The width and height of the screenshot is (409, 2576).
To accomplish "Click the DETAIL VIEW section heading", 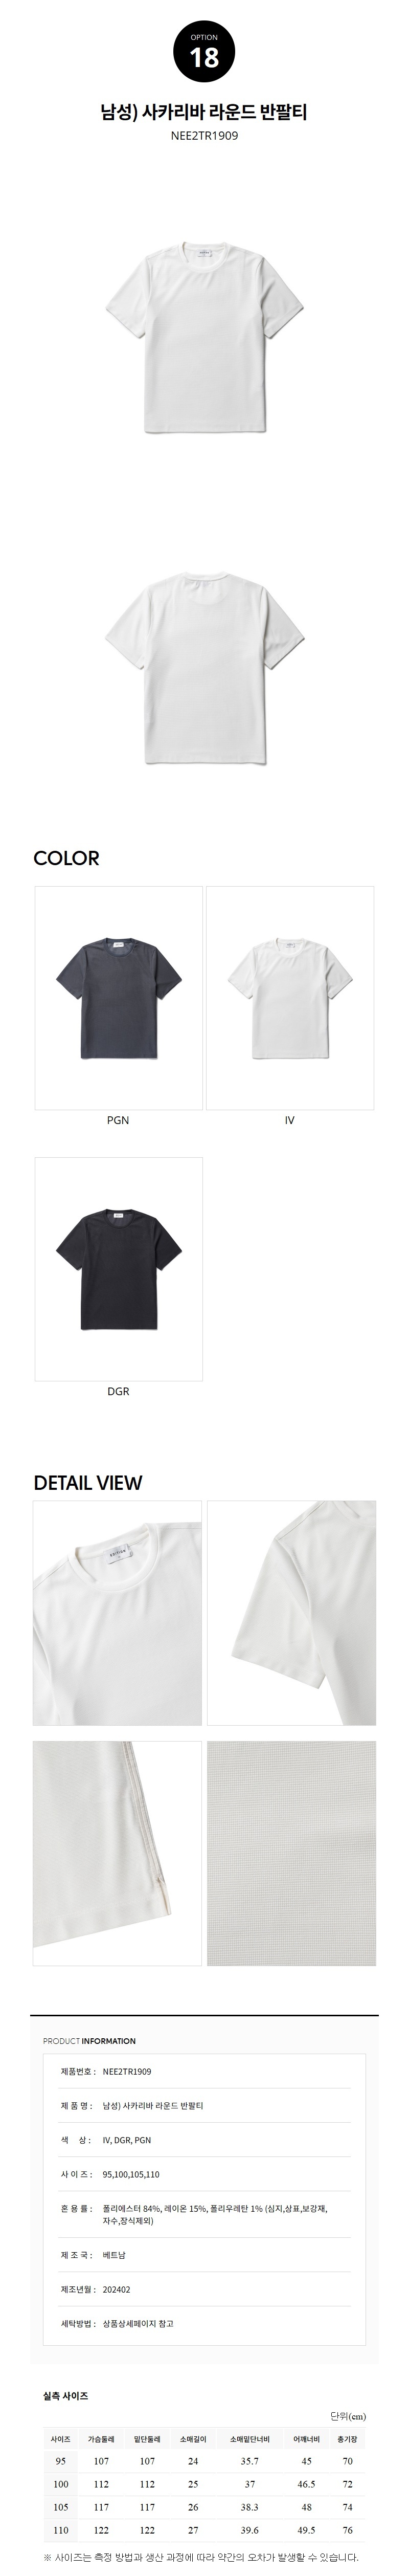I will pos(88,1483).
